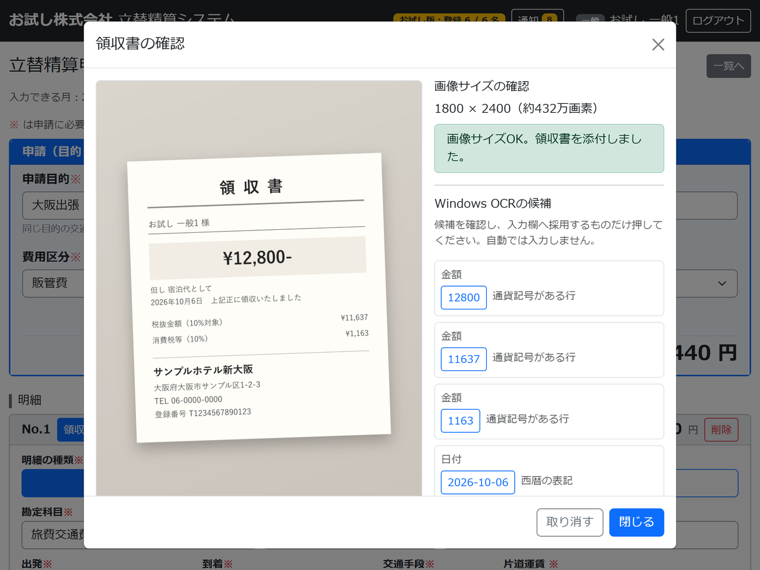Click the 閉じる button
The width and height of the screenshot is (760, 570).
click(x=636, y=522)
